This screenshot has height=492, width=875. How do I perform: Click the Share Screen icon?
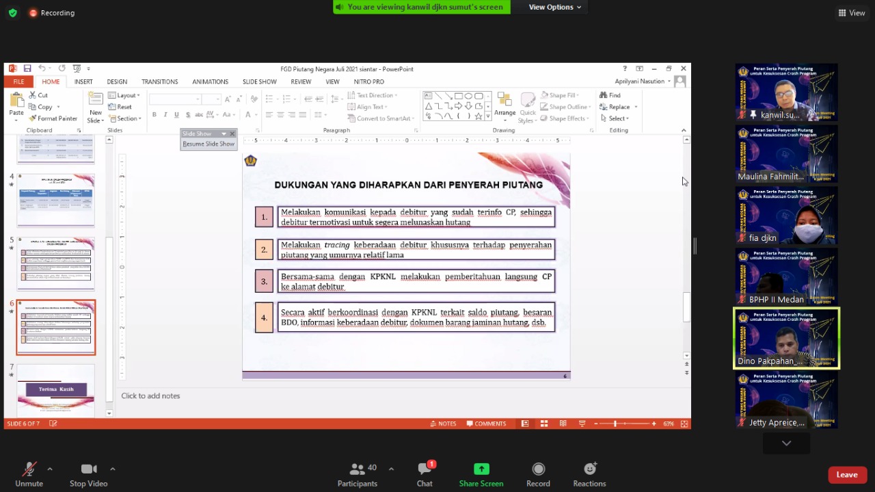coord(481,469)
